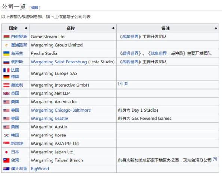This screenshot has width=222, height=179.
Task: Open the 塞浦路斯 country link
Action: (x=19, y=45)
